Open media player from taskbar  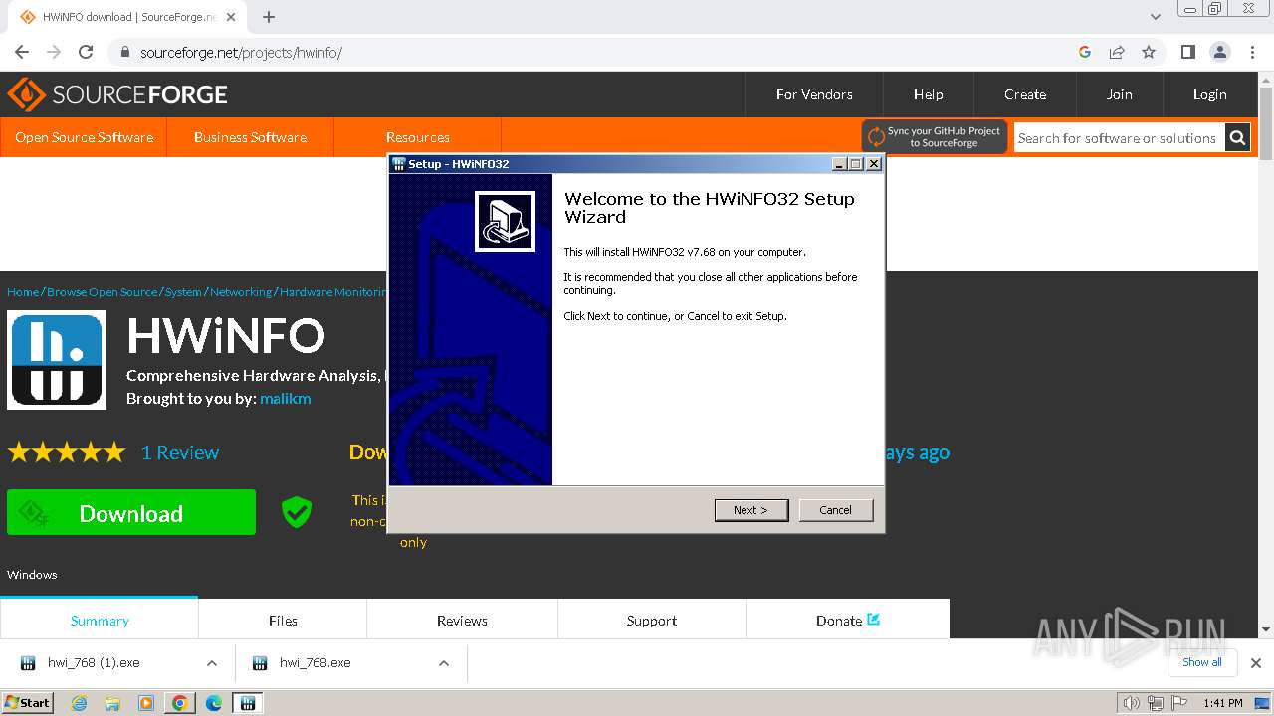coord(146,703)
